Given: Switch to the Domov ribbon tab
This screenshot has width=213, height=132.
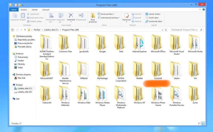Looking at the screenshot, I should pyautogui.click(x=24, y=10).
